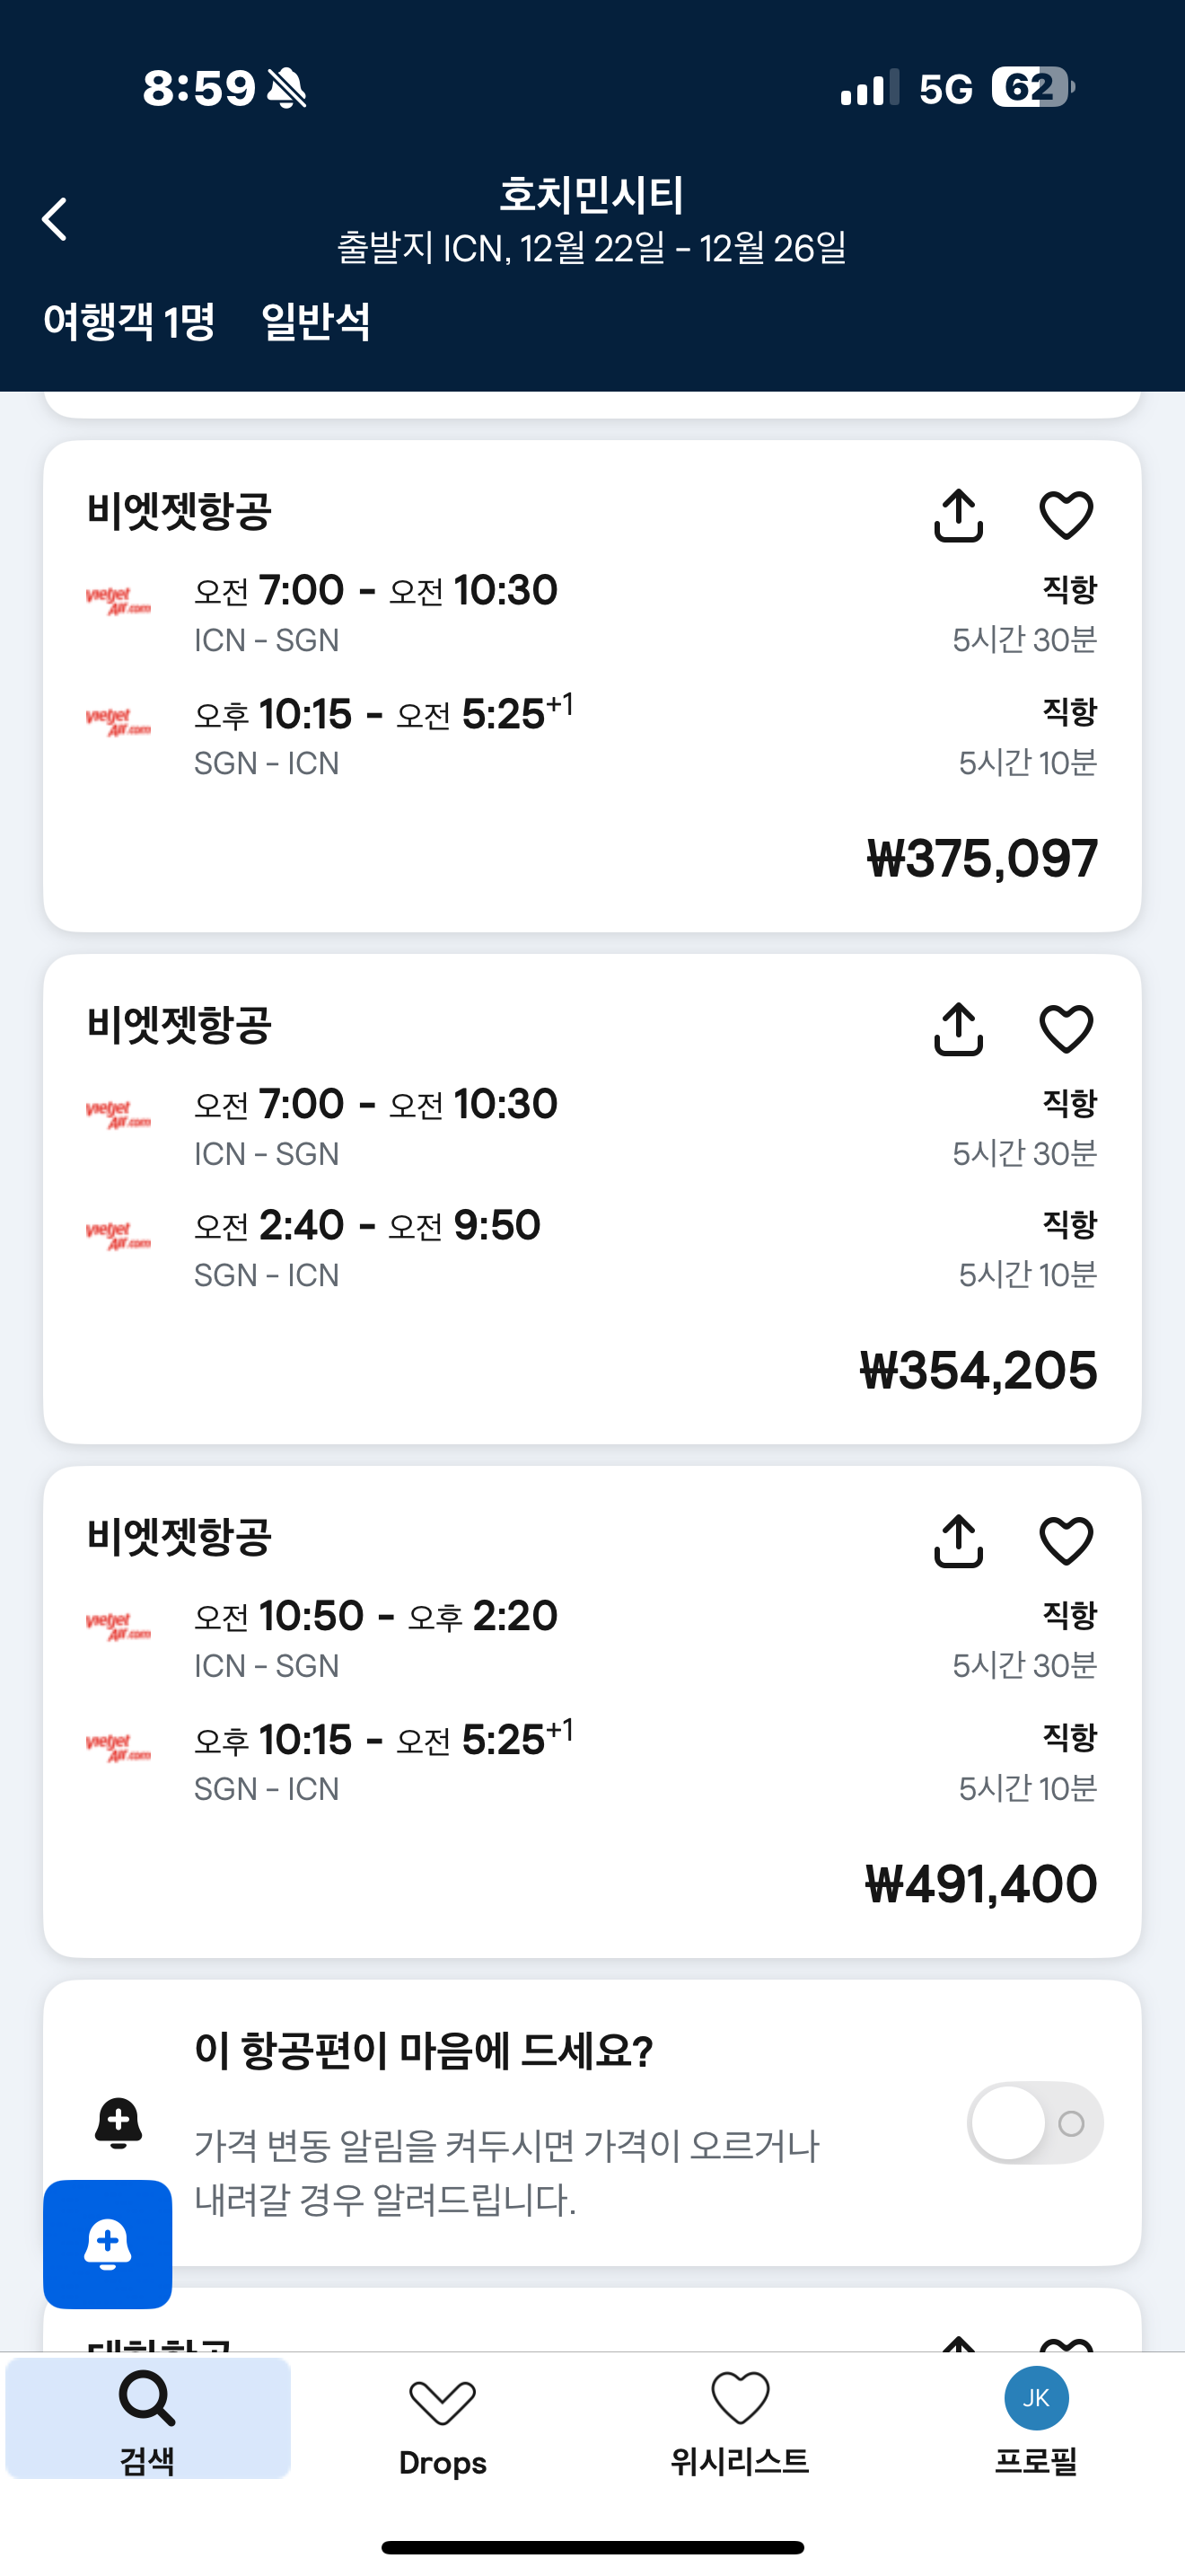Tap the blue floating price alert button

108,2244
